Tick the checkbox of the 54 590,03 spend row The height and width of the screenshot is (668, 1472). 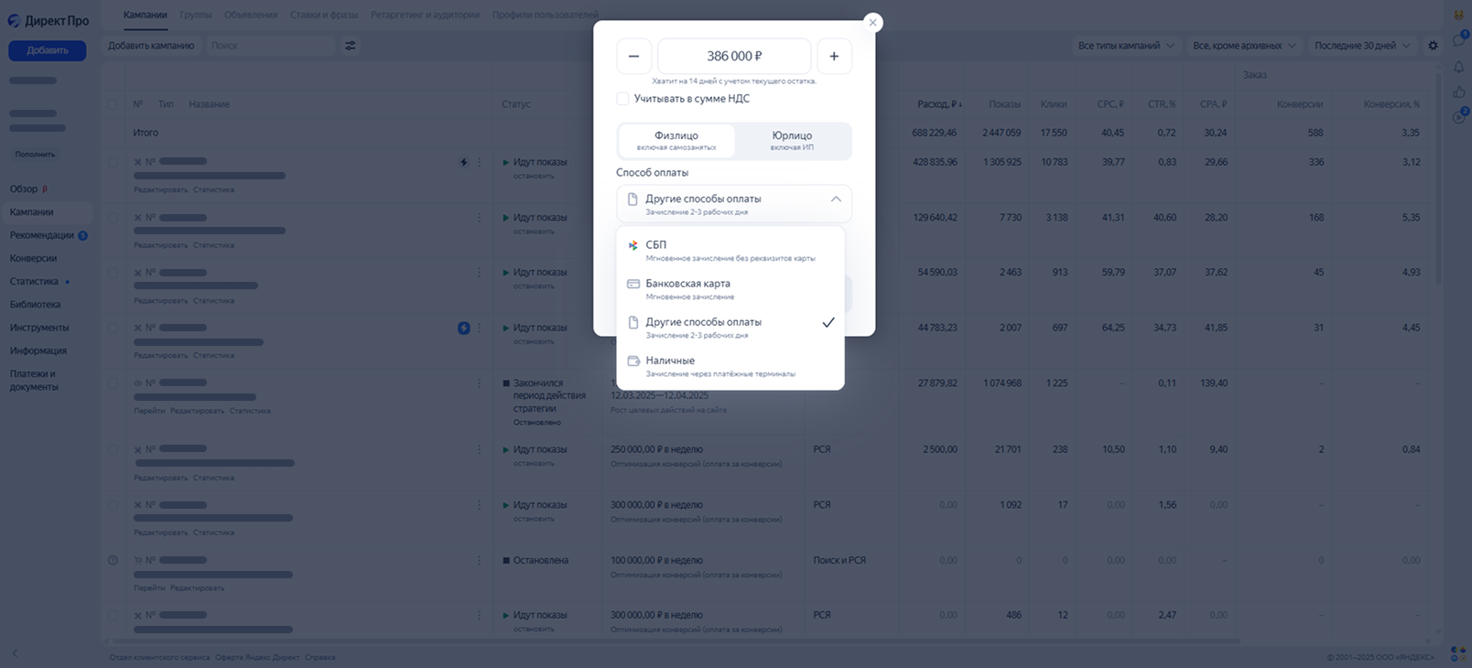[113, 273]
